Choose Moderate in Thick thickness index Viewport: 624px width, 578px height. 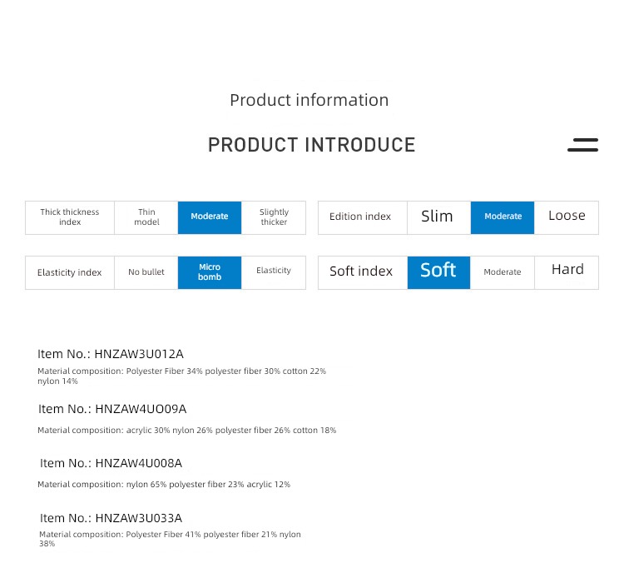(x=210, y=217)
